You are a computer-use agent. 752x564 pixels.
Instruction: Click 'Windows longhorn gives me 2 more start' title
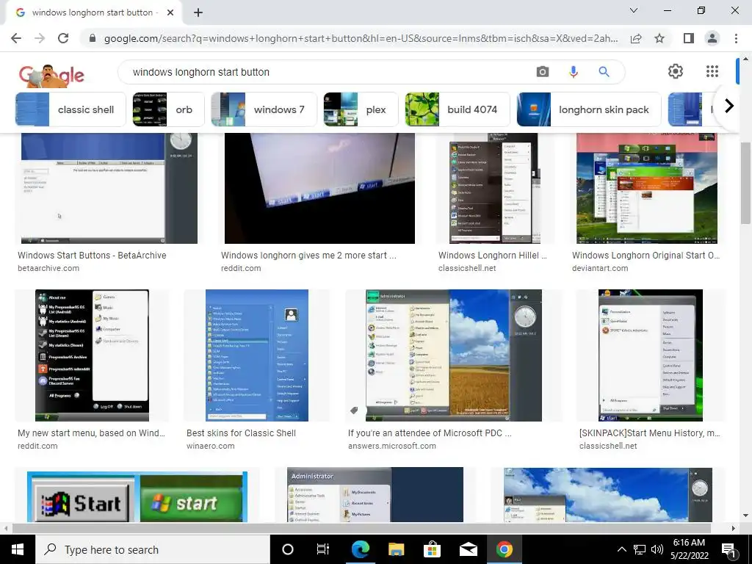pos(308,256)
